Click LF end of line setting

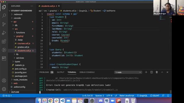tap(116, 96)
